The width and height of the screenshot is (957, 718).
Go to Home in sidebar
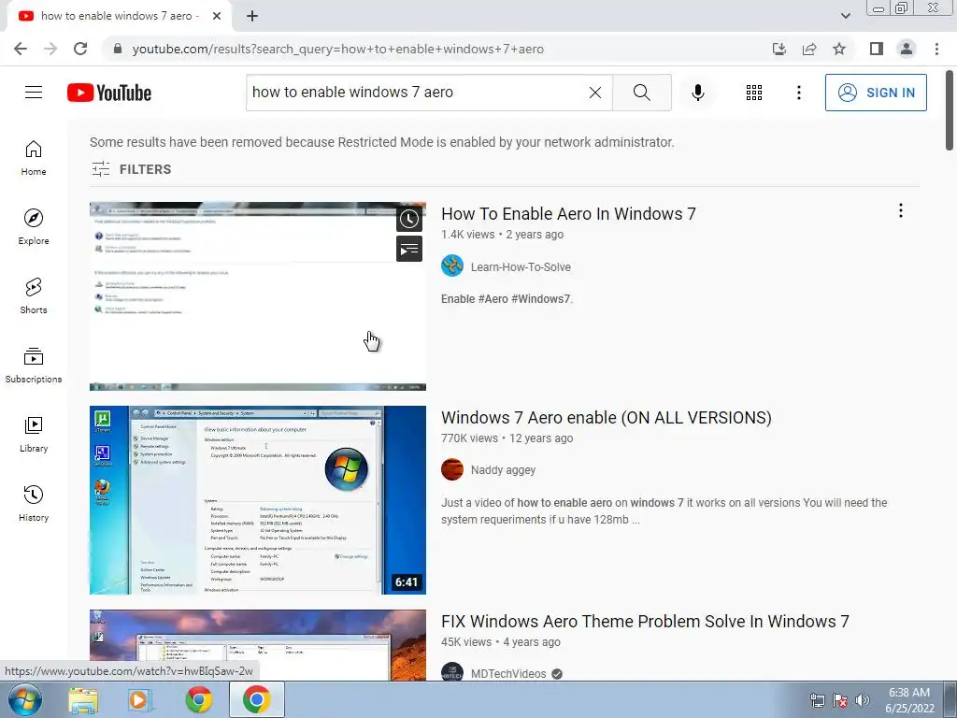tap(34, 157)
